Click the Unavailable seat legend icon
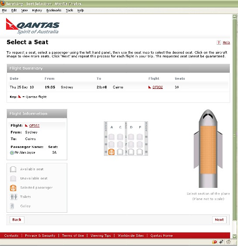This screenshot has height=246, width=238. tap(13, 179)
